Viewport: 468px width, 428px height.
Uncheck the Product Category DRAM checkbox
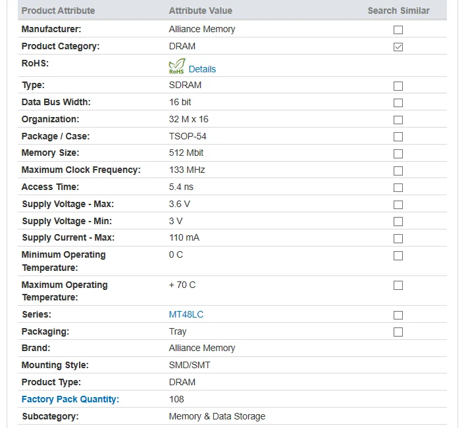[398, 47]
